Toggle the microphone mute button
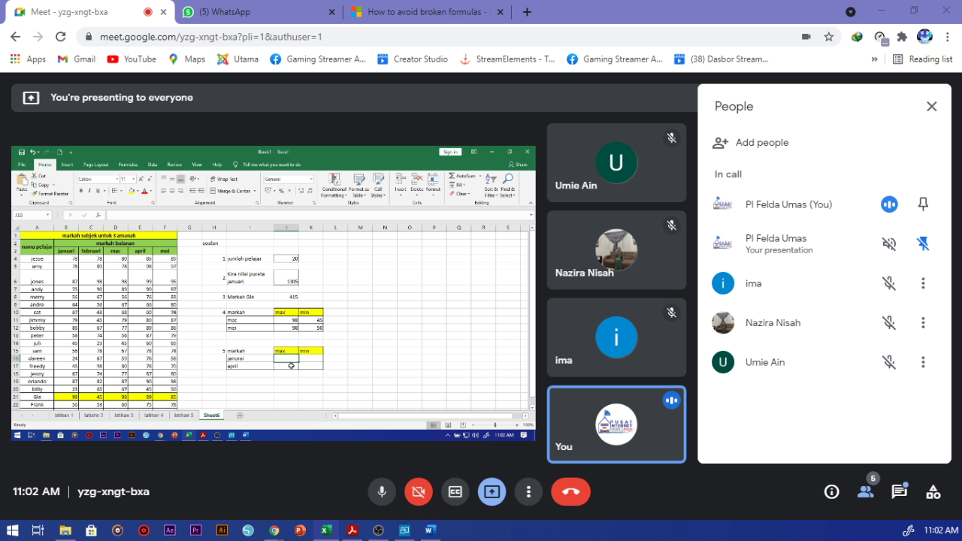Screen dimensions: 962x541 point(382,491)
